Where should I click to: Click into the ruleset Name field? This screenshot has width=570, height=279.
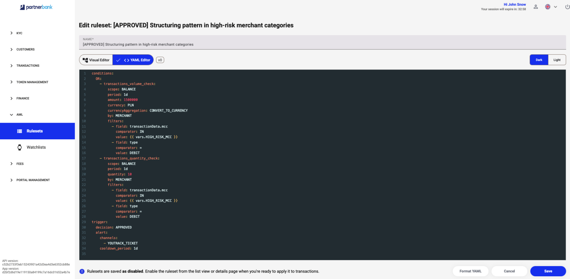point(322,42)
